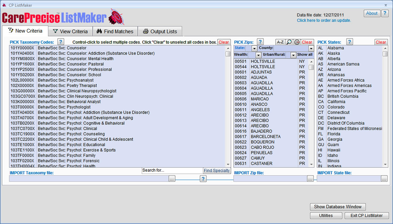Click the Find Specialty button
The height and width of the screenshot is (224, 393).
tap(217, 171)
